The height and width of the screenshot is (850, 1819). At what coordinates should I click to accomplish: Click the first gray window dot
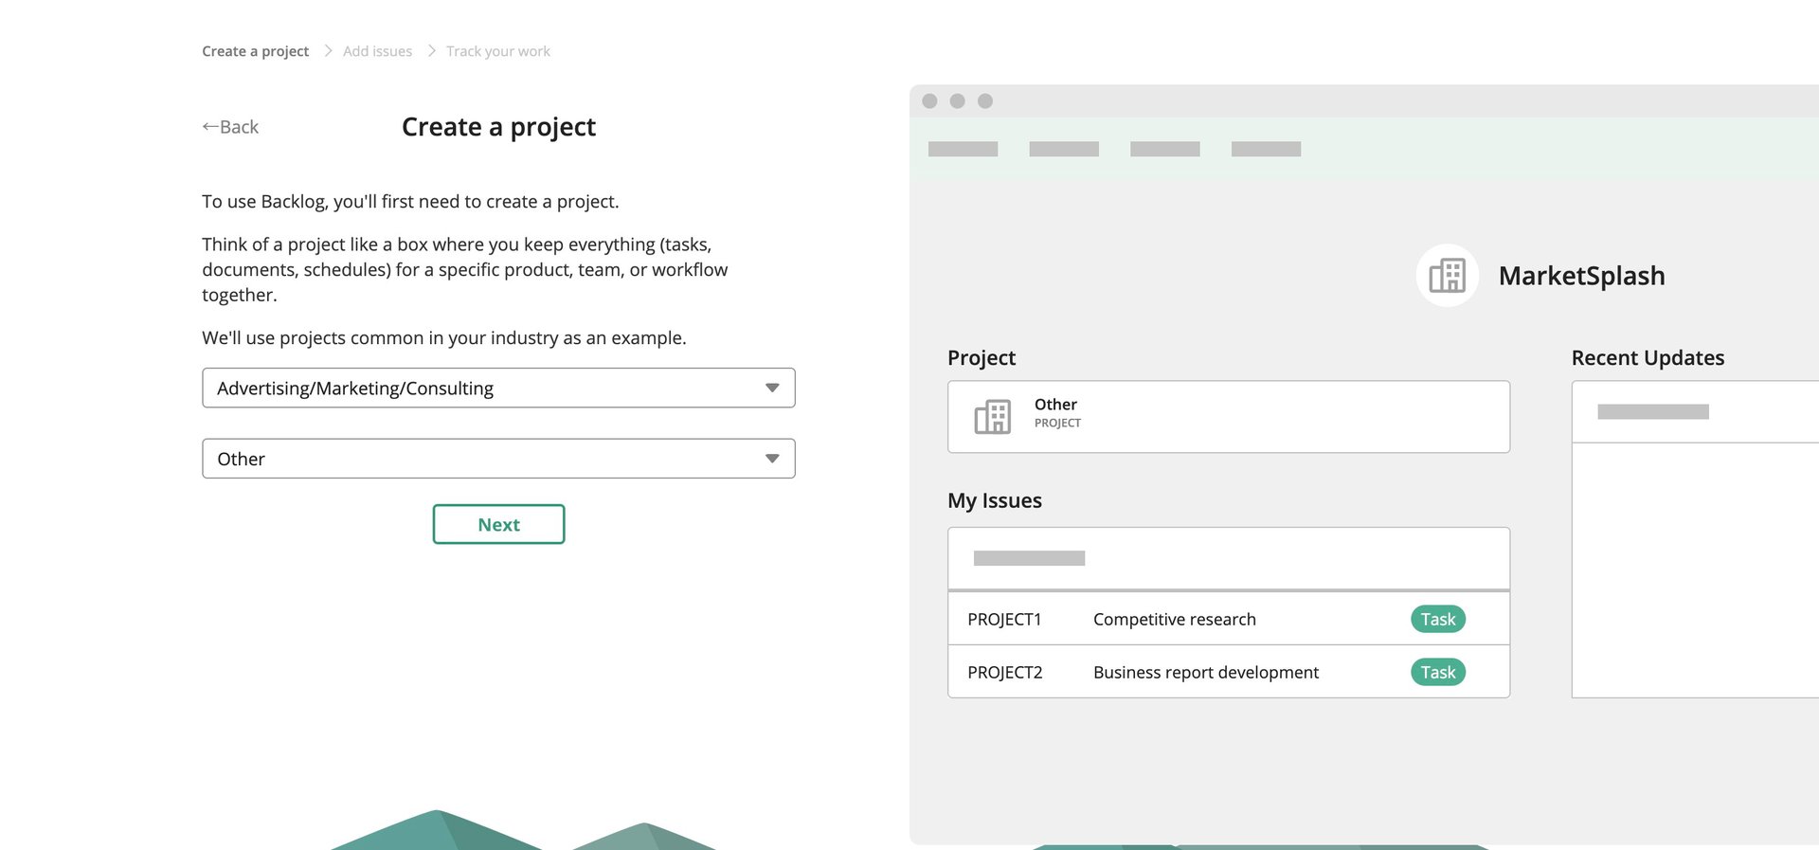pos(929,101)
